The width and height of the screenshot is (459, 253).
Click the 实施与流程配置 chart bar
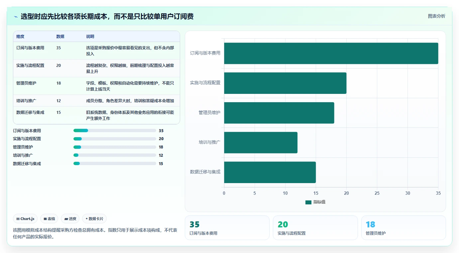click(285, 83)
